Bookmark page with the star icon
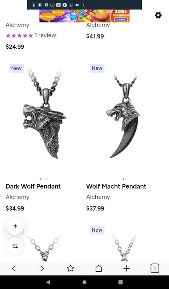 (x=70, y=269)
